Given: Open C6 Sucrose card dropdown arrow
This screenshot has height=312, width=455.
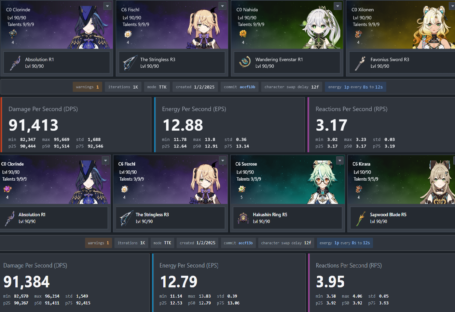Looking at the screenshot, I should (x=340, y=160).
